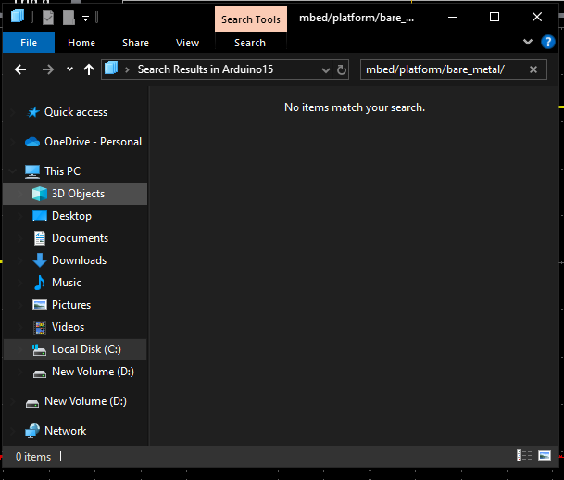564x480 pixels.
Task: Click the No items match your search message
Action: pyautogui.click(x=355, y=107)
